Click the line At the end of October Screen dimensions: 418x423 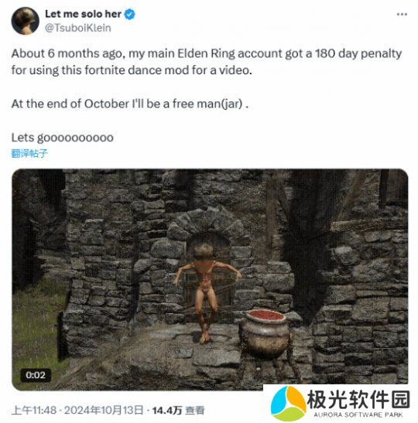coord(130,104)
